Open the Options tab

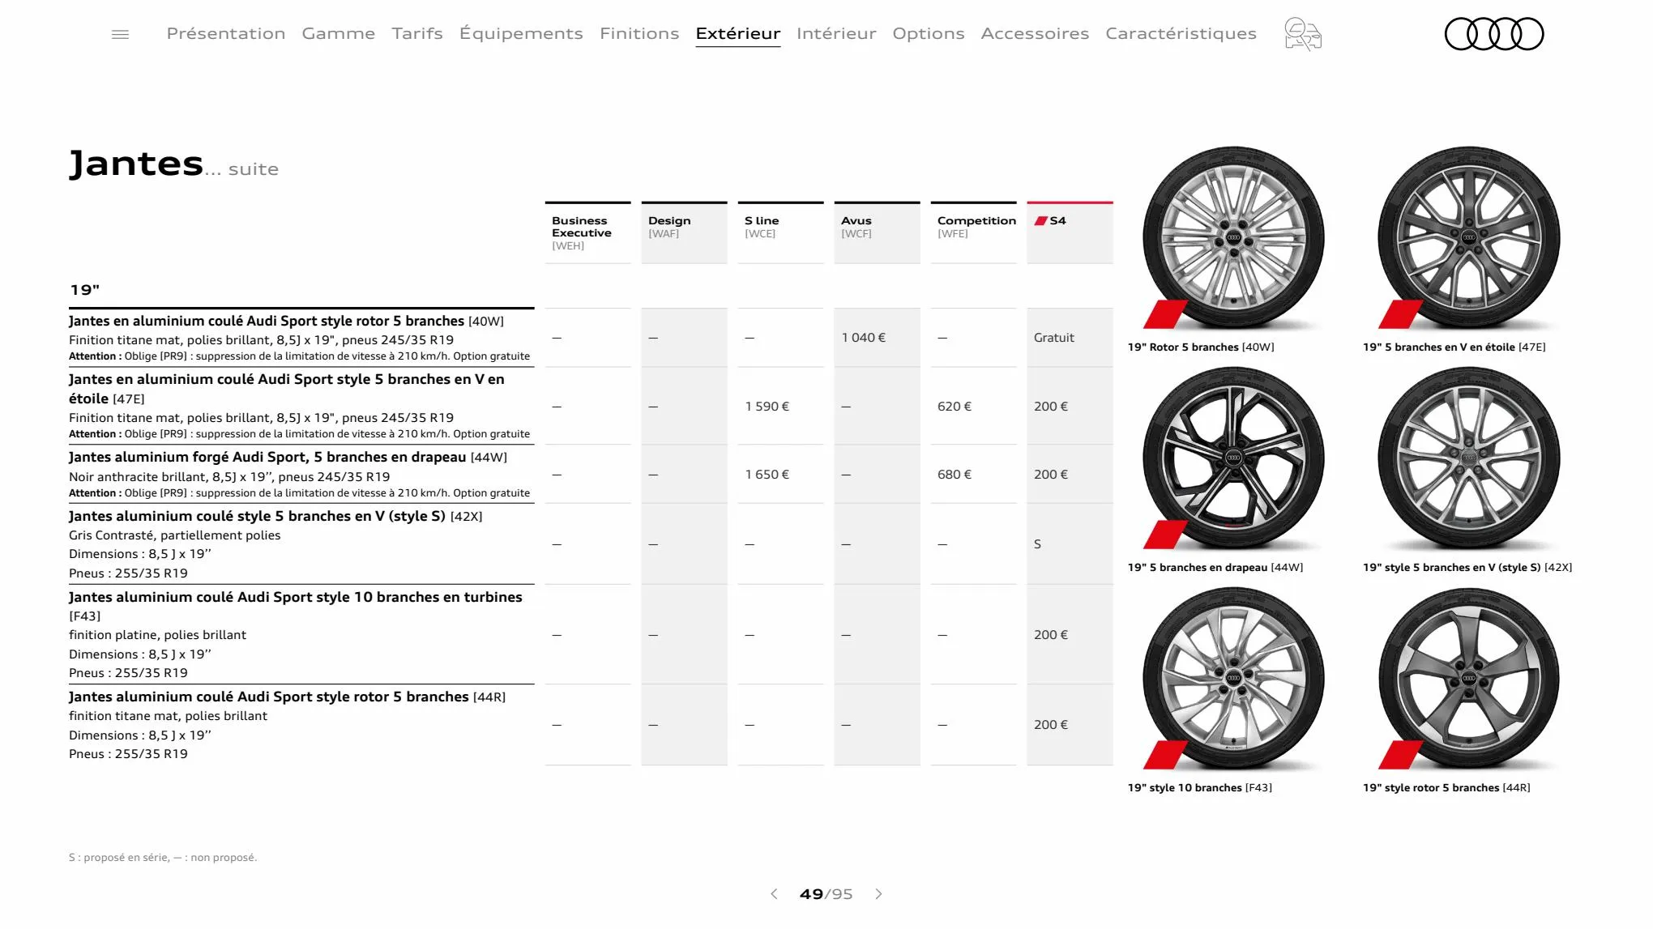(x=929, y=33)
